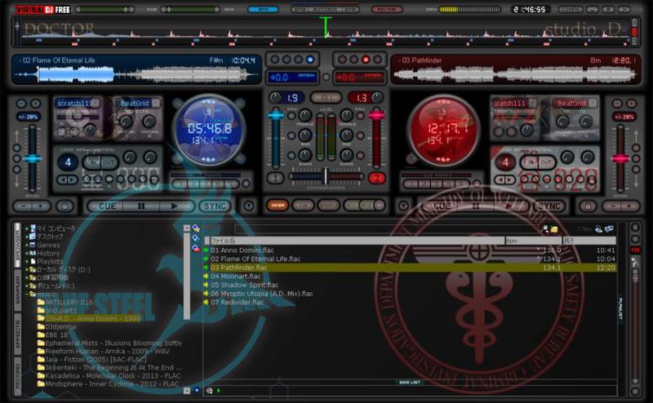This screenshot has height=403, width=653.
Task: Click the left deck zoom plus icon
Action: pyautogui.click(x=36, y=104)
